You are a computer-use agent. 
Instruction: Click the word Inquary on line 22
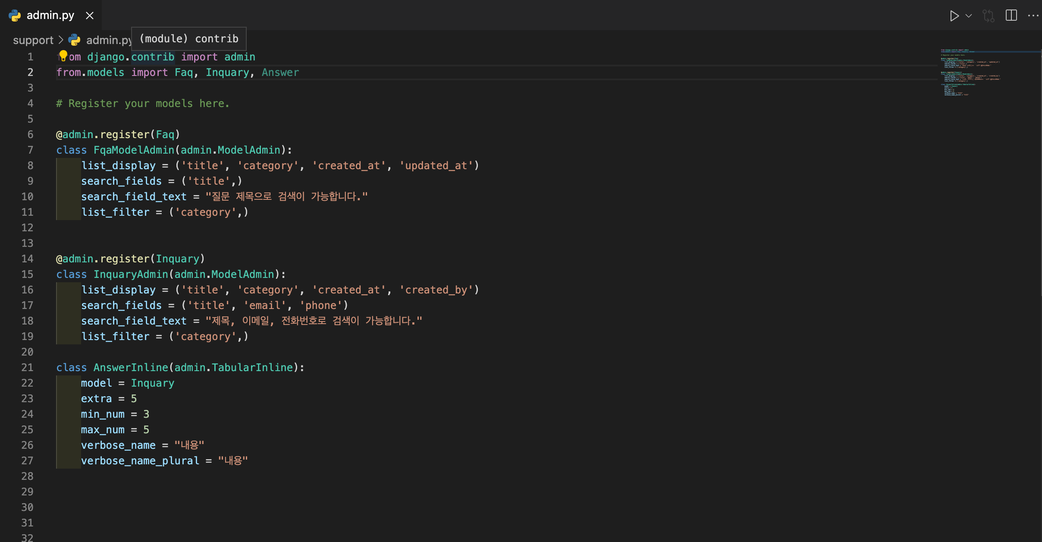pos(152,383)
